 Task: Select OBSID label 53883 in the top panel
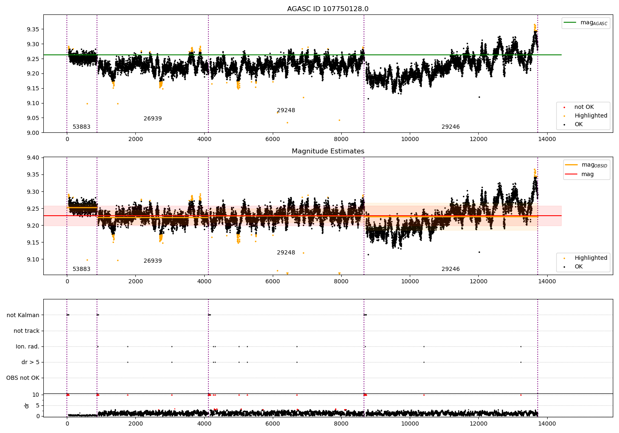point(81,127)
